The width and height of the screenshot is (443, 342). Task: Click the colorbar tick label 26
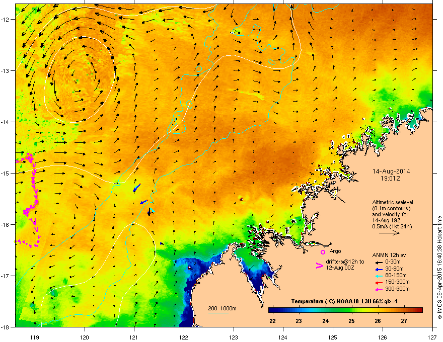378,321
